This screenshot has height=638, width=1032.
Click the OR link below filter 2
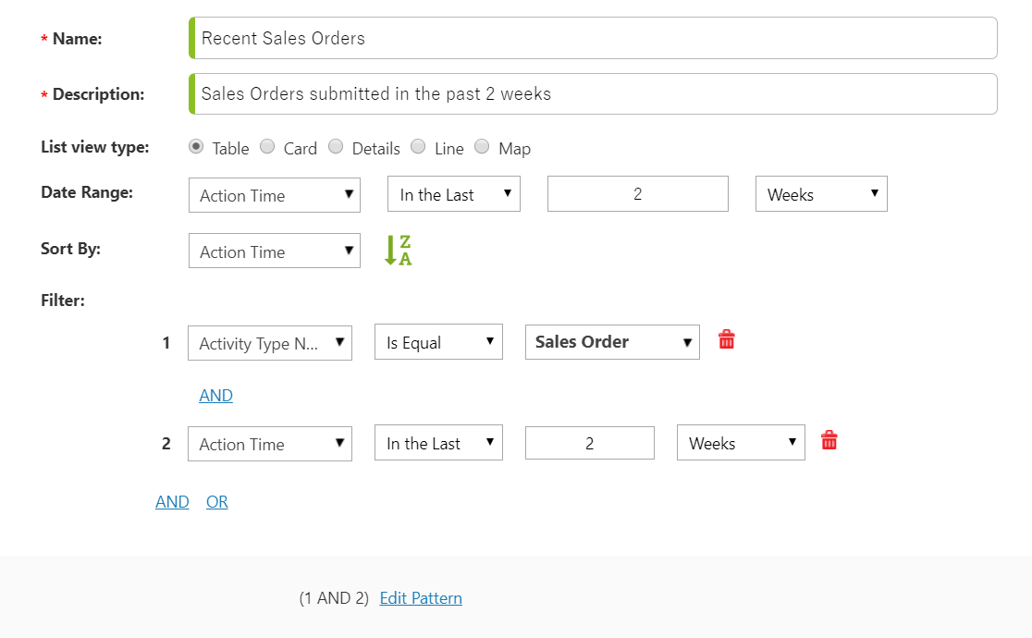pos(216,501)
